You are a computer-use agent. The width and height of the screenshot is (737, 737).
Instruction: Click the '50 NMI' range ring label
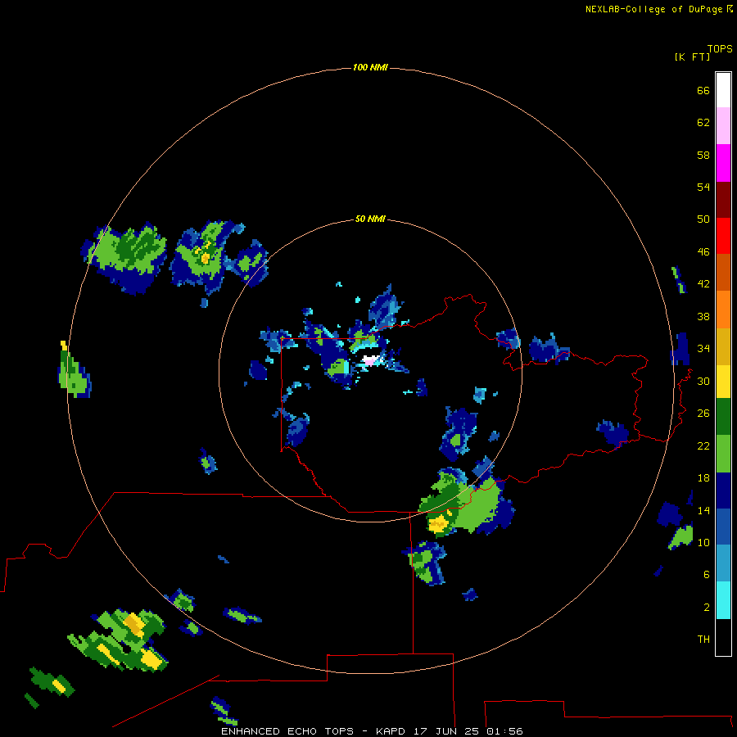(x=370, y=219)
